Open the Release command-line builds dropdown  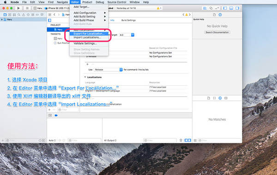pos(108,70)
